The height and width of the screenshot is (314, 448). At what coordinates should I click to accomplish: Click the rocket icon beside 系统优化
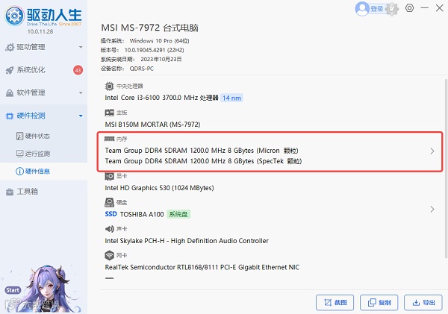(10, 70)
